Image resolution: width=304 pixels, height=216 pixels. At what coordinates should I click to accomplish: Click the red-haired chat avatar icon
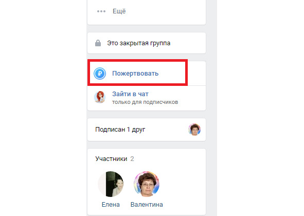click(x=100, y=97)
